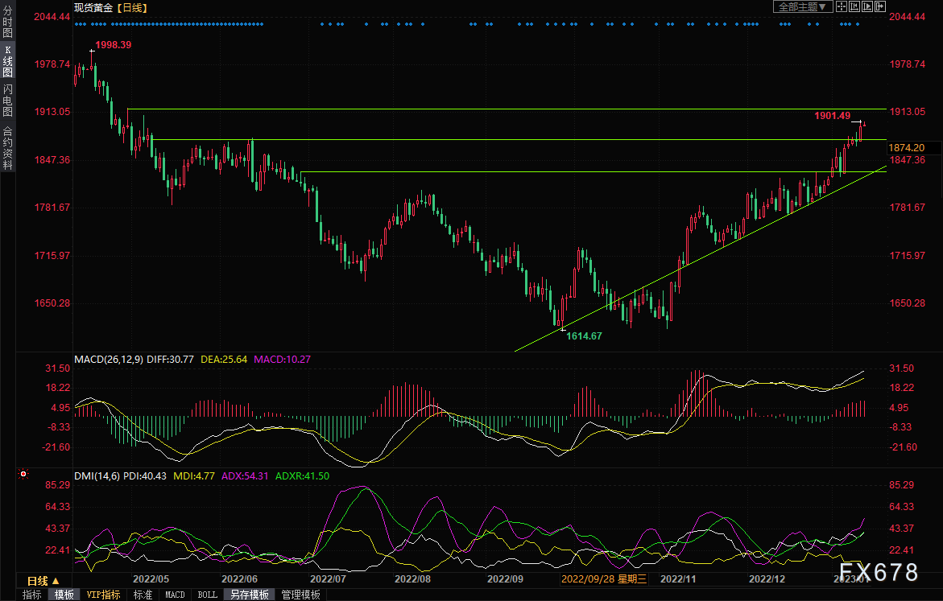
Task: Select the VIP指标 tab
Action: [x=103, y=595]
